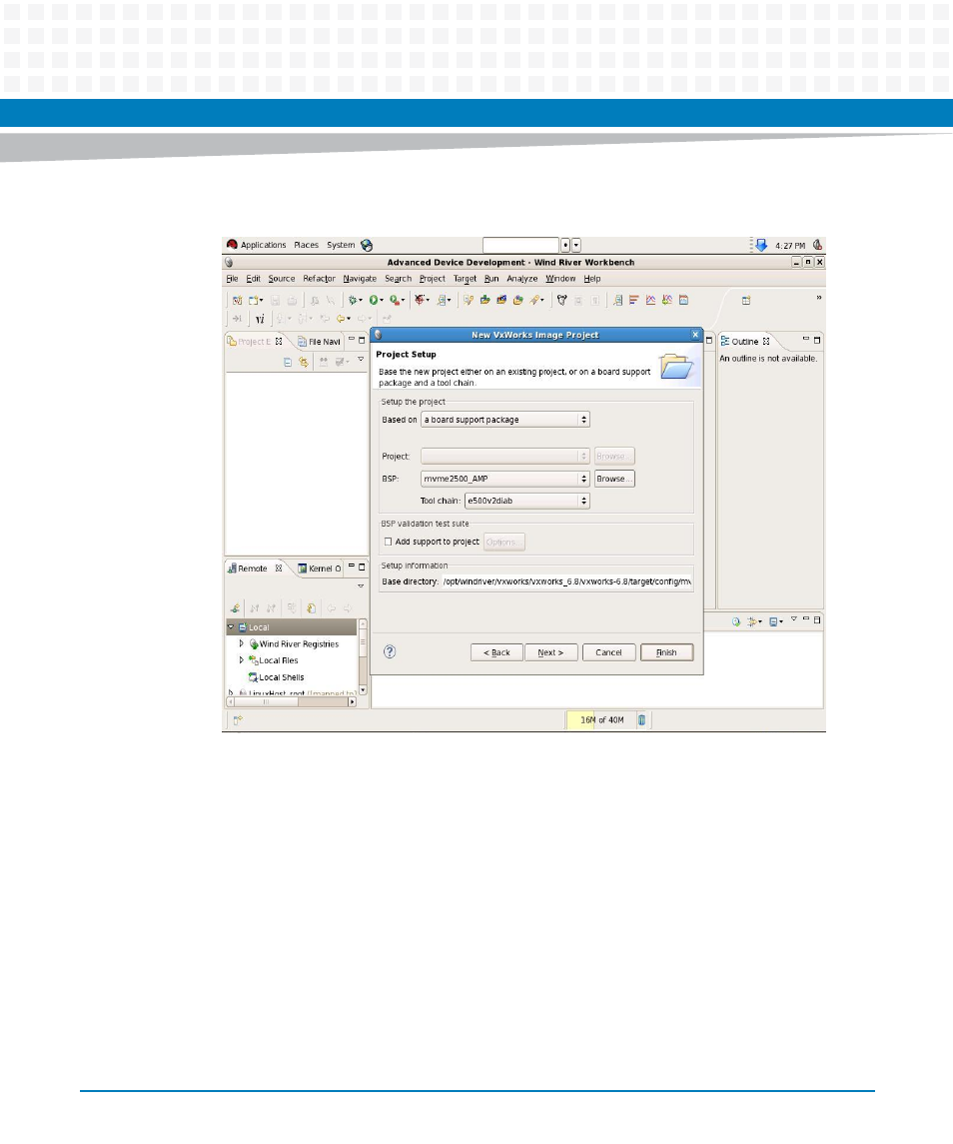Open the Tool chain e500v2diab dropdown
The width and height of the screenshot is (953, 1144).
526,501
